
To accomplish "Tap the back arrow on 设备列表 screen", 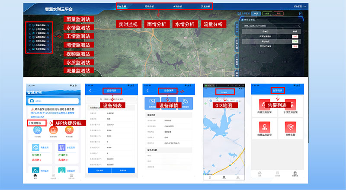I will 90,91.
